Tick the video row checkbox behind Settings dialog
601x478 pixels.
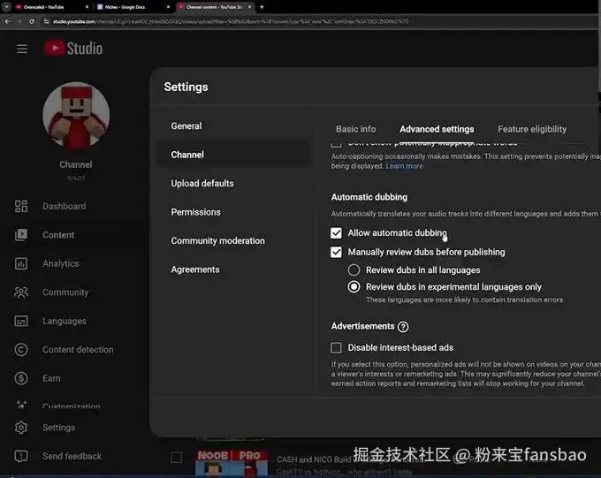pyautogui.click(x=176, y=458)
